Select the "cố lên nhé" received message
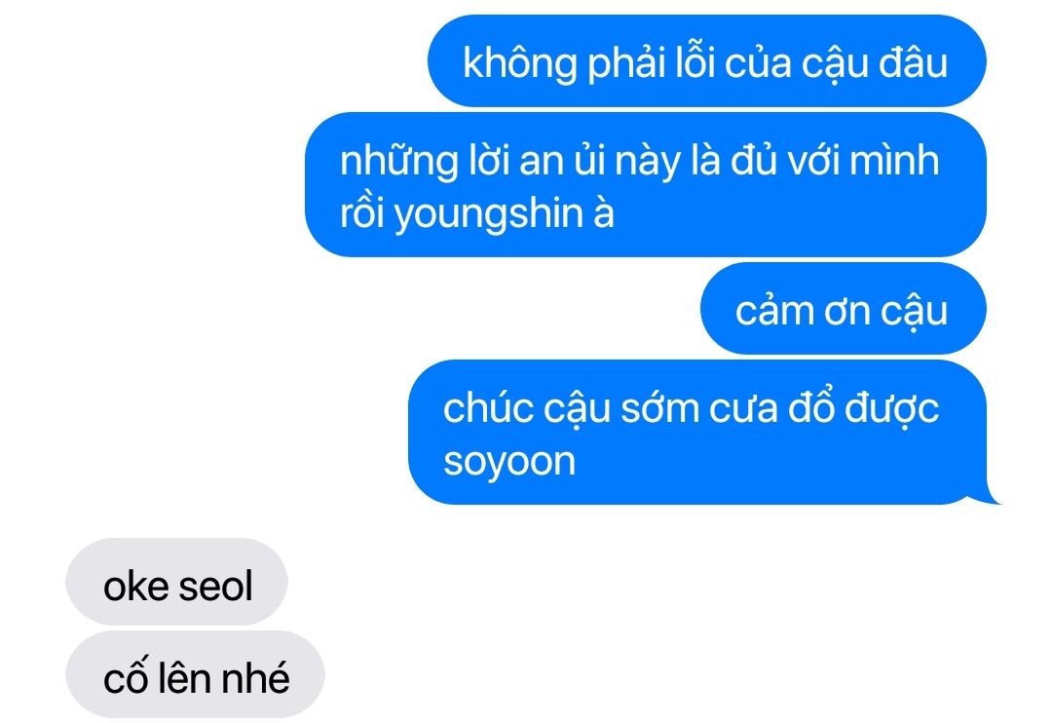Screen dimensions: 1052x723 point(195,674)
